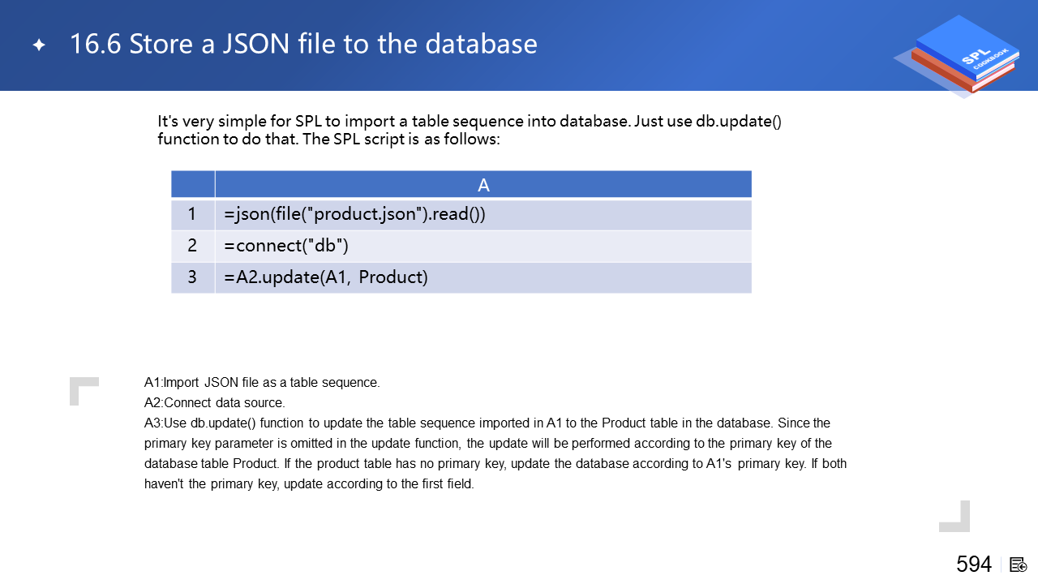Click the A3 note describing db.update() function

coord(487,423)
